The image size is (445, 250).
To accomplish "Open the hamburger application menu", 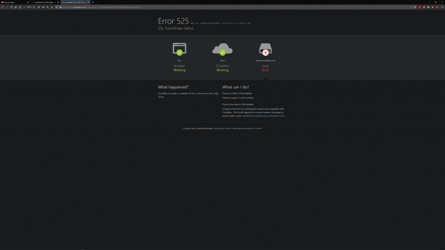I will (x=442, y=7).
